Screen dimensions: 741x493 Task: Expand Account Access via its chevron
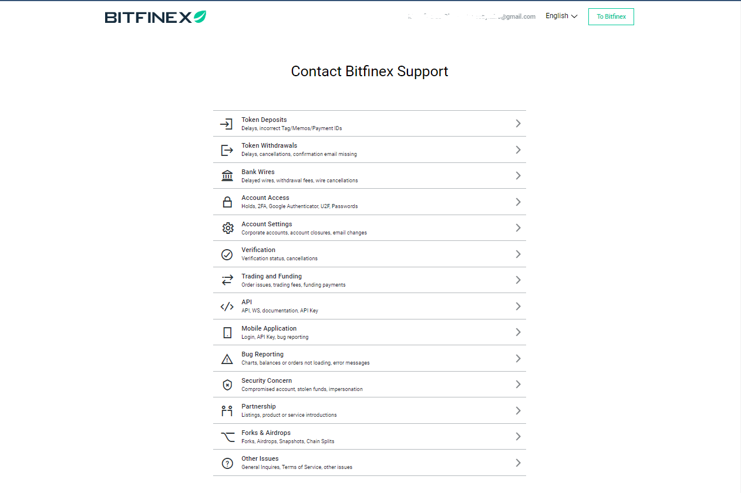(518, 202)
